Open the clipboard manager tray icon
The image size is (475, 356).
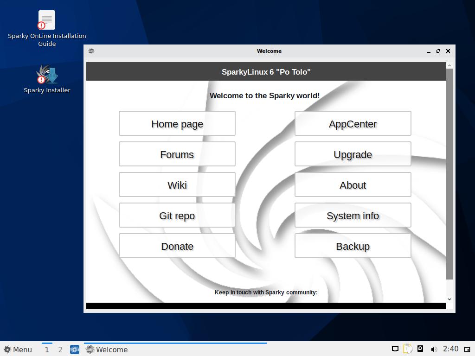click(x=407, y=349)
